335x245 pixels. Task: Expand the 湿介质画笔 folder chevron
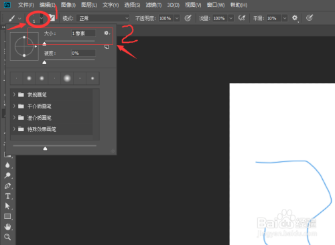coord(14,118)
